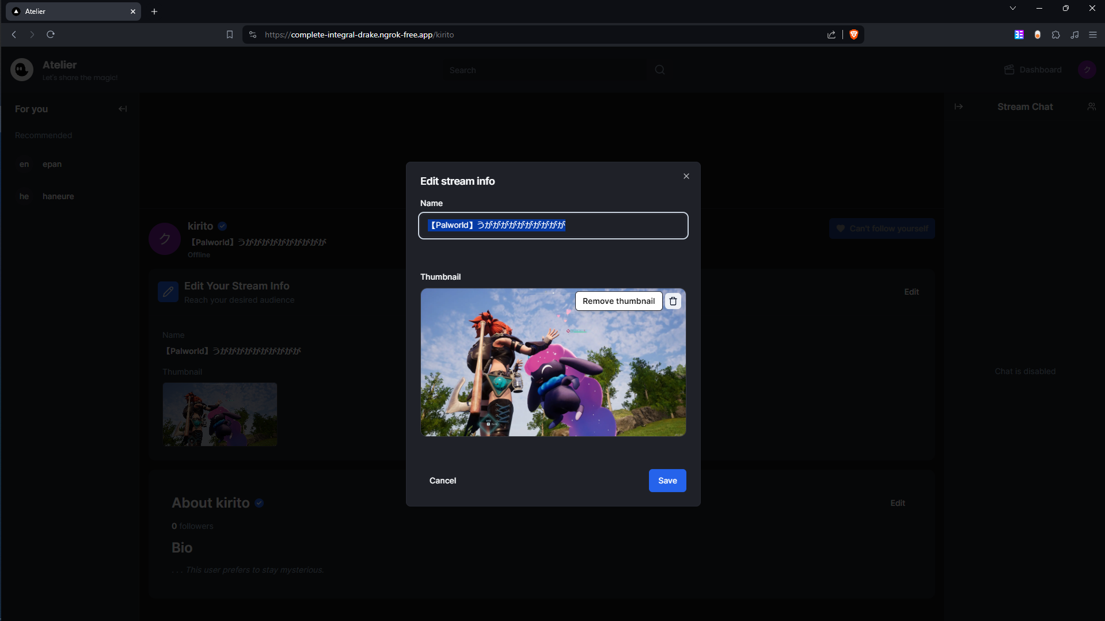Save the stream info changes

click(667, 481)
